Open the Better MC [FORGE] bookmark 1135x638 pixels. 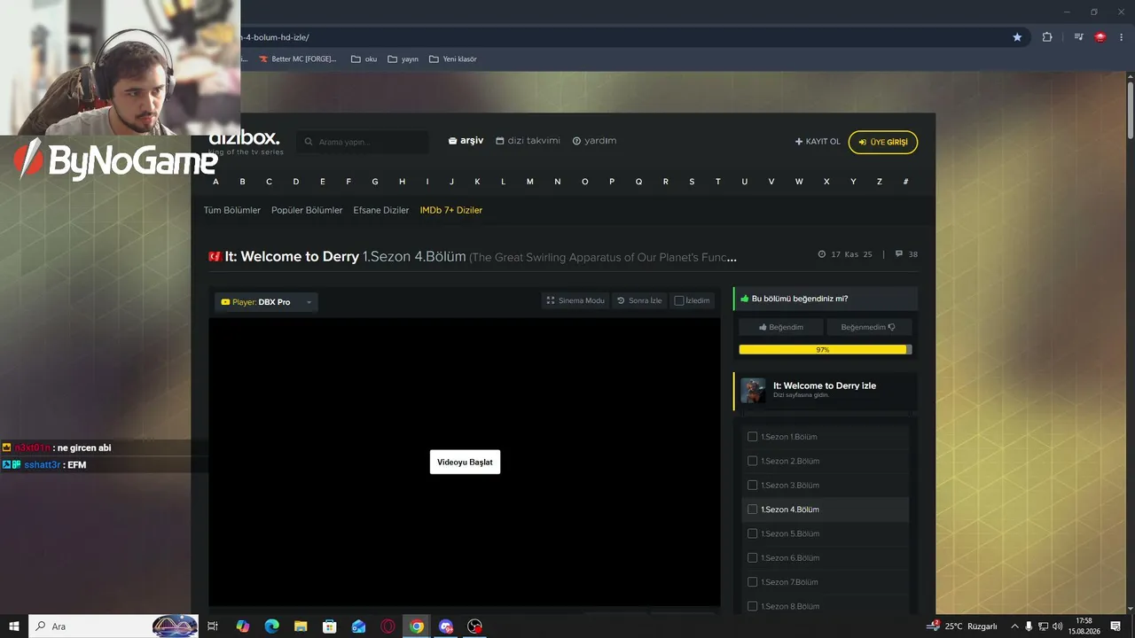point(298,59)
